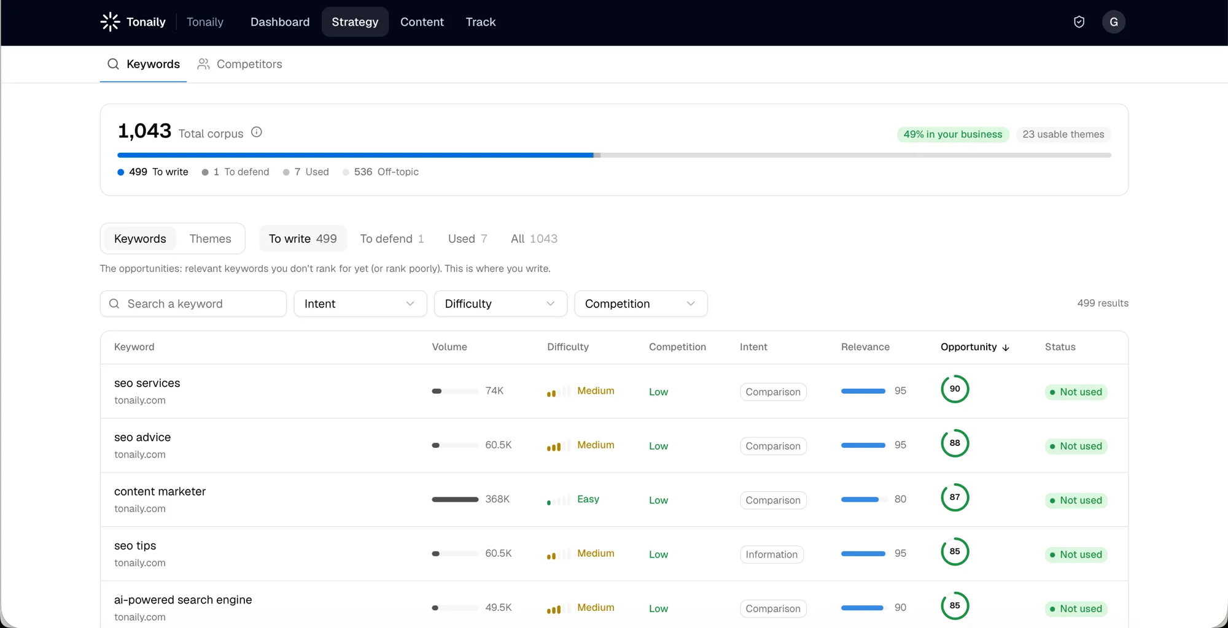Click opportunity score 85 for ai-powered search engine

(x=955, y=605)
